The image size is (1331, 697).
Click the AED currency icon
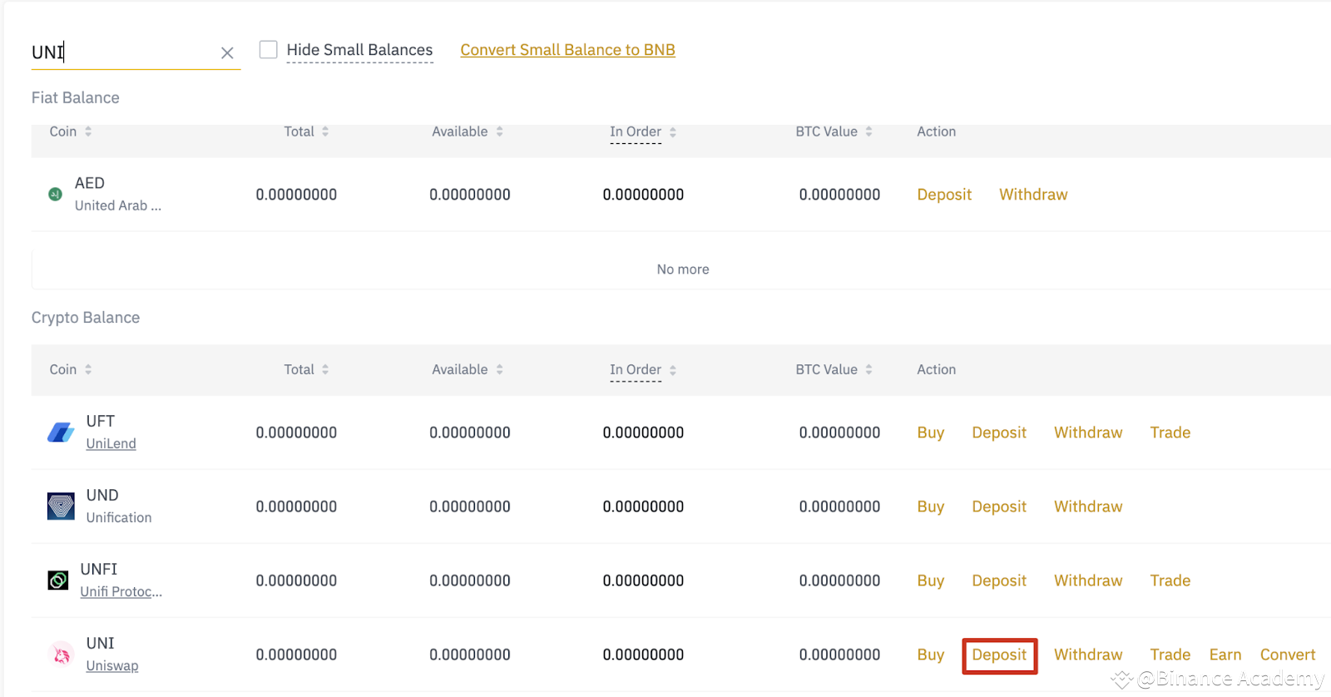click(x=55, y=195)
